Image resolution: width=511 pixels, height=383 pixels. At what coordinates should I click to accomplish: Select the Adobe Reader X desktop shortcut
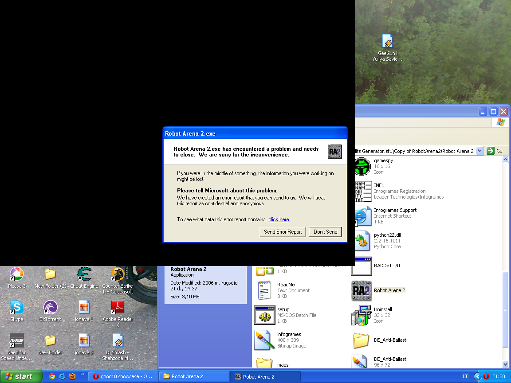pos(118,314)
